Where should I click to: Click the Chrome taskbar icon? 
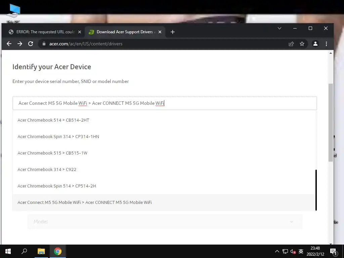pyautogui.click(x=58, y=251)
